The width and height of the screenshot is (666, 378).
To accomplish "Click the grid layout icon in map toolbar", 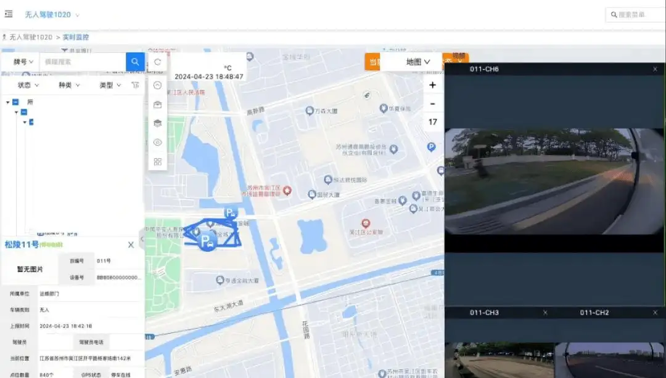I will click(x=158, y=161).
